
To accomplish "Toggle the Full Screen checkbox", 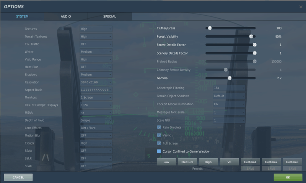I will pyautogui.click(x=159, y=143).
